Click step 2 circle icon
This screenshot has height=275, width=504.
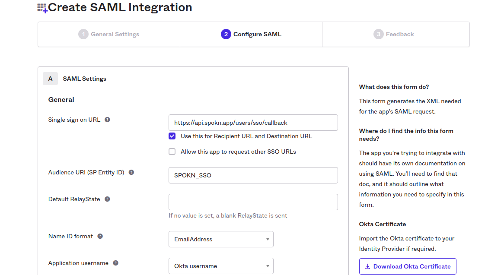tap(226, 34)
